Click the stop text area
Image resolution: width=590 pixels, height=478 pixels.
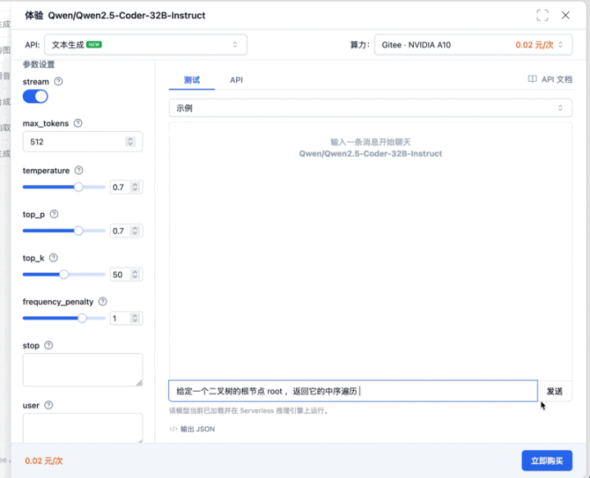(x=83, y=370)
